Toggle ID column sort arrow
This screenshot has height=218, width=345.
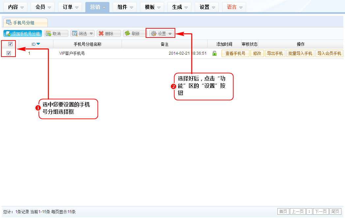click(38, 44)
